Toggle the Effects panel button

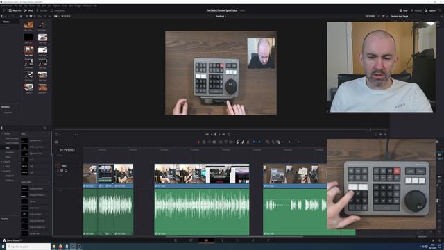(29, 10)
